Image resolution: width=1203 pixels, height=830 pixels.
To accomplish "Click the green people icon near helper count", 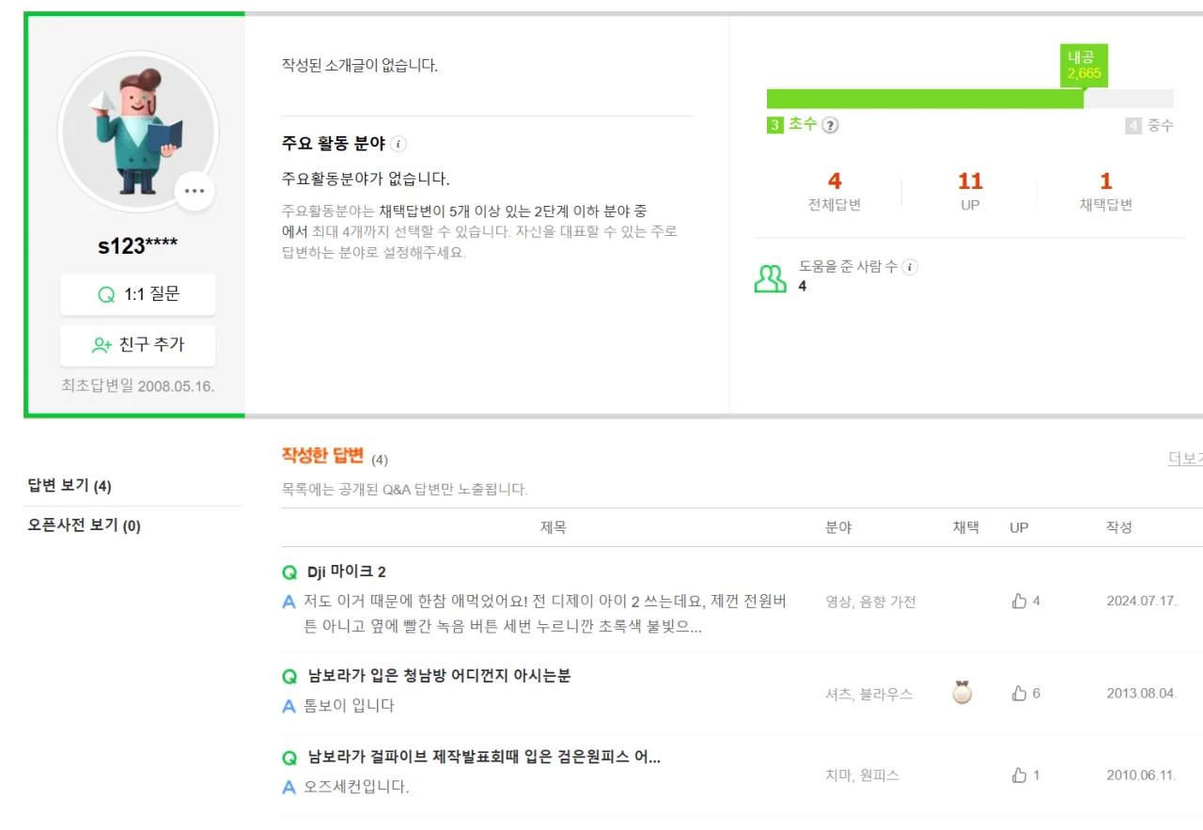I will (771, 275).
